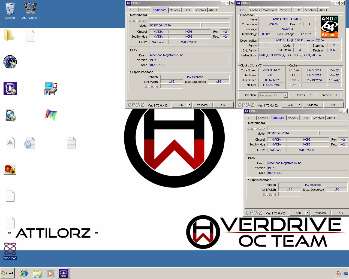Click the Core Speed value 2324.99 MHz
This screenshot has height=279, width=349.
coord(271,70)
